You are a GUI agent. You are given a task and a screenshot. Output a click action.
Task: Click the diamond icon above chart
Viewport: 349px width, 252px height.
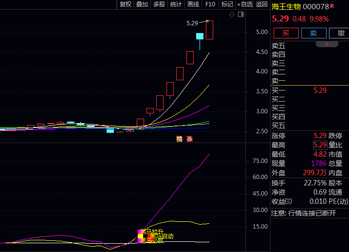click(x=232, y=15)
